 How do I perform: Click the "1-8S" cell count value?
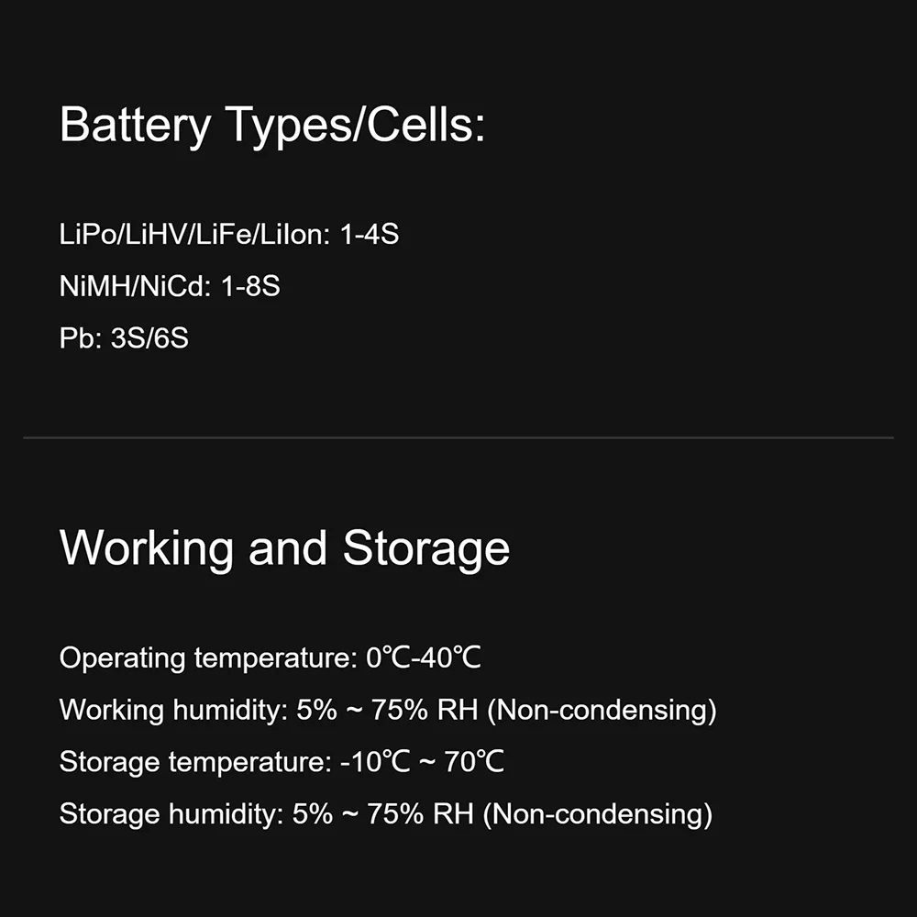pos(250,287)
